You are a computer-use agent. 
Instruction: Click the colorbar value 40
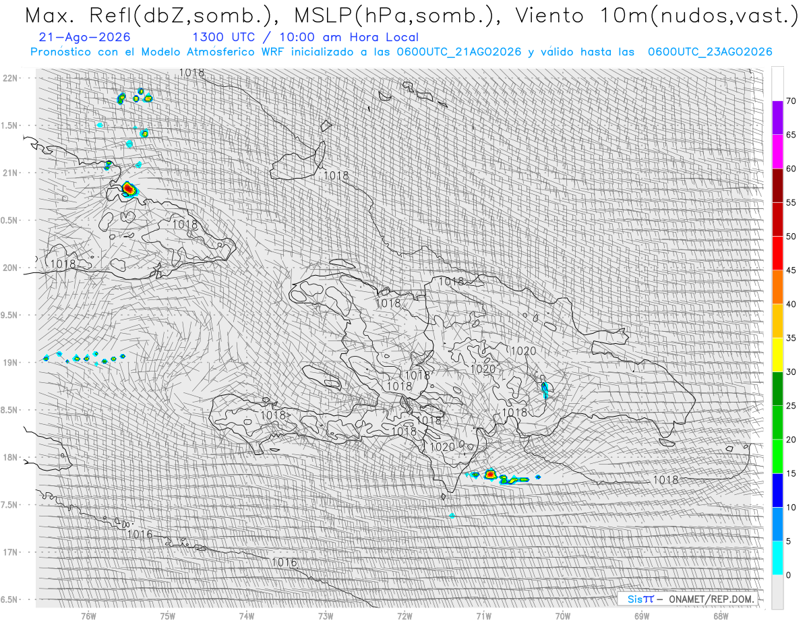point(791,304)
